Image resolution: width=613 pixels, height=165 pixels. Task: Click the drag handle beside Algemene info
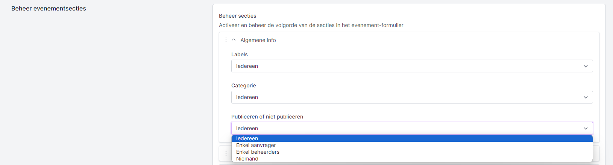click(226, 40)
